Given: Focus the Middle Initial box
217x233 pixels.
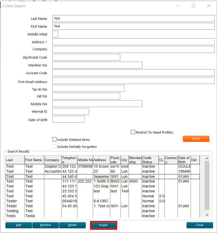Looking at the screenshot, I should (x=55, y=34).
